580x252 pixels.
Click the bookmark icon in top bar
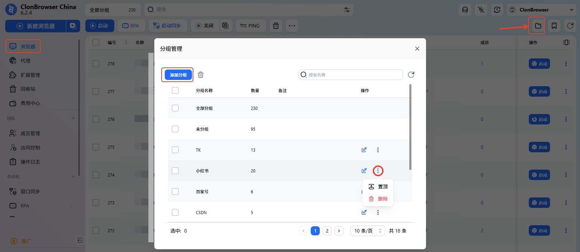click(554, 26)
